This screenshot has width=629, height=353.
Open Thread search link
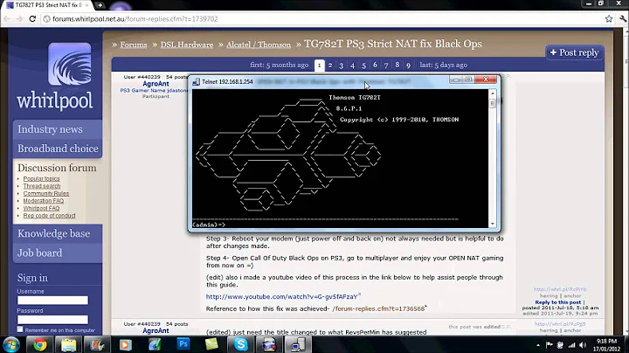tap(42, 186)
